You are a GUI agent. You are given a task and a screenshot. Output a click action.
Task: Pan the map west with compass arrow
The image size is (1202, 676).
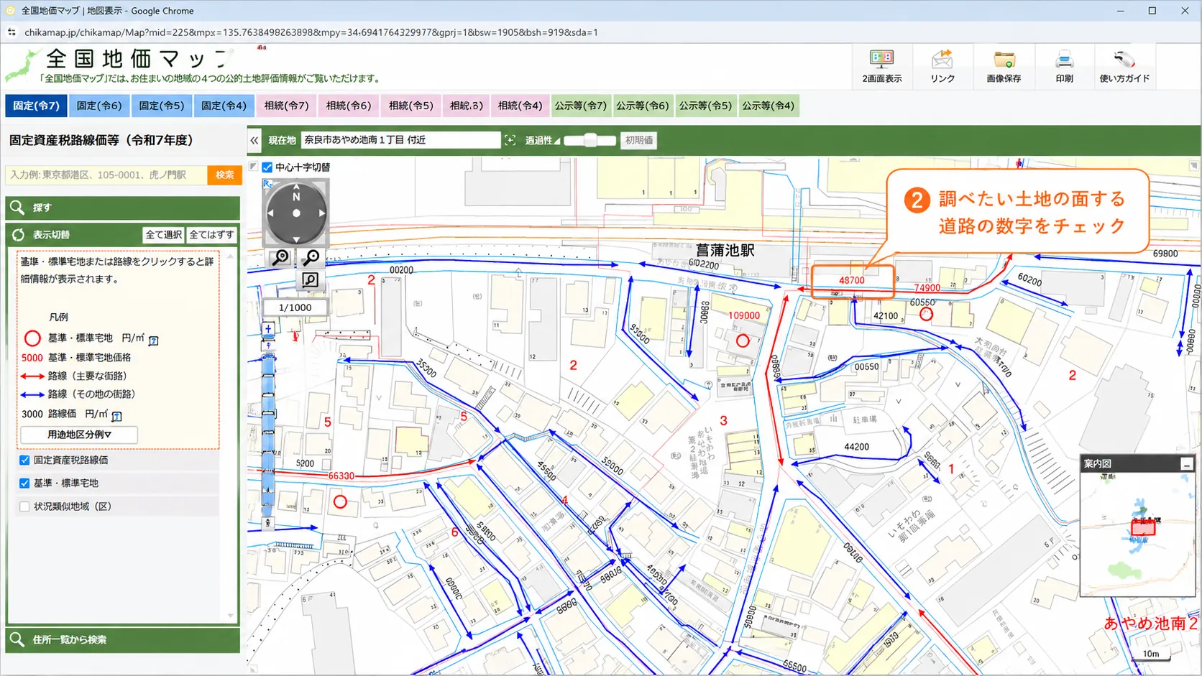pyautogui.click(x=270, y=213)
